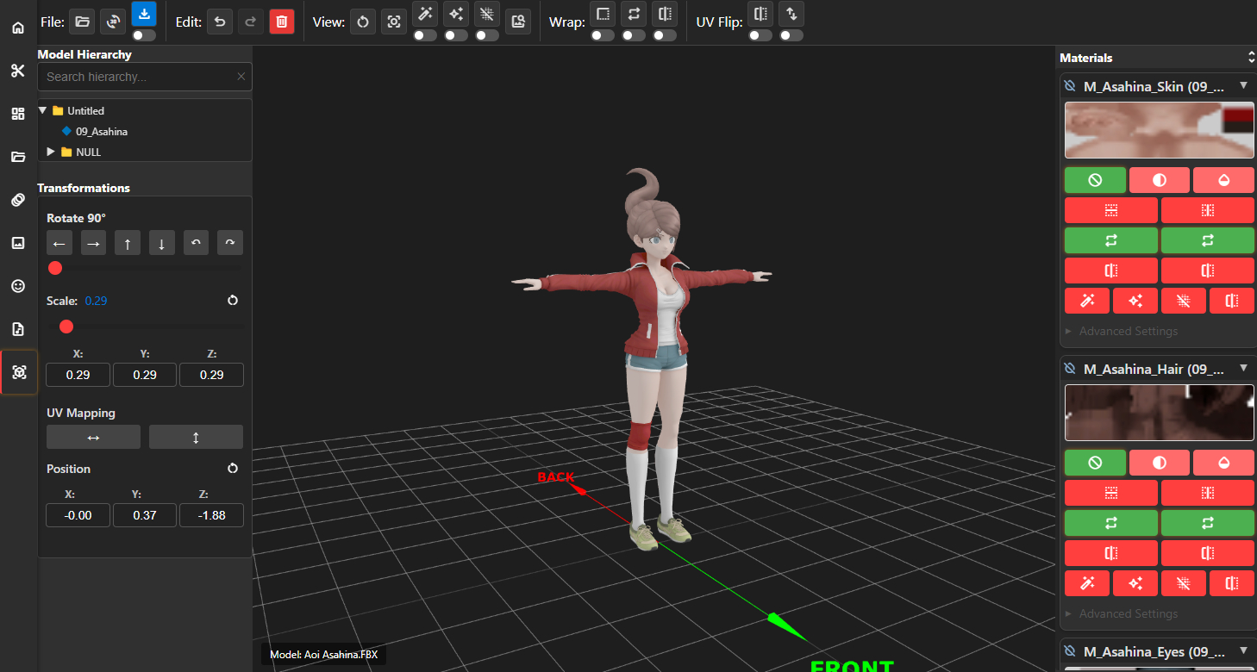Click the reset view icon next to View
Image resolution: width=1257 pixels, height=672 pixels.
coord(363,22)
